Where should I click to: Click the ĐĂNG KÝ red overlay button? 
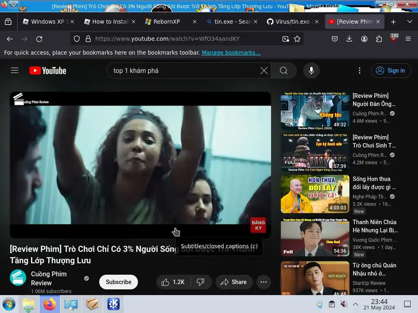258,225
